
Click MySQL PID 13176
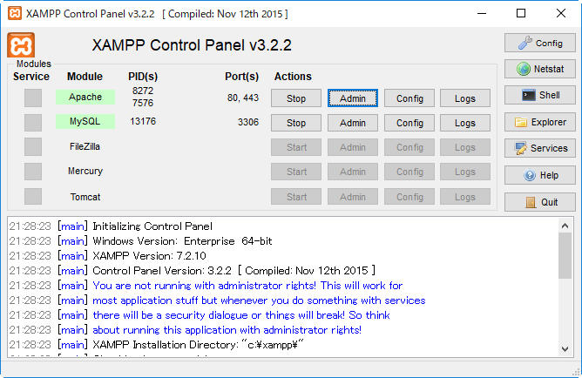(x=143, y=121)
